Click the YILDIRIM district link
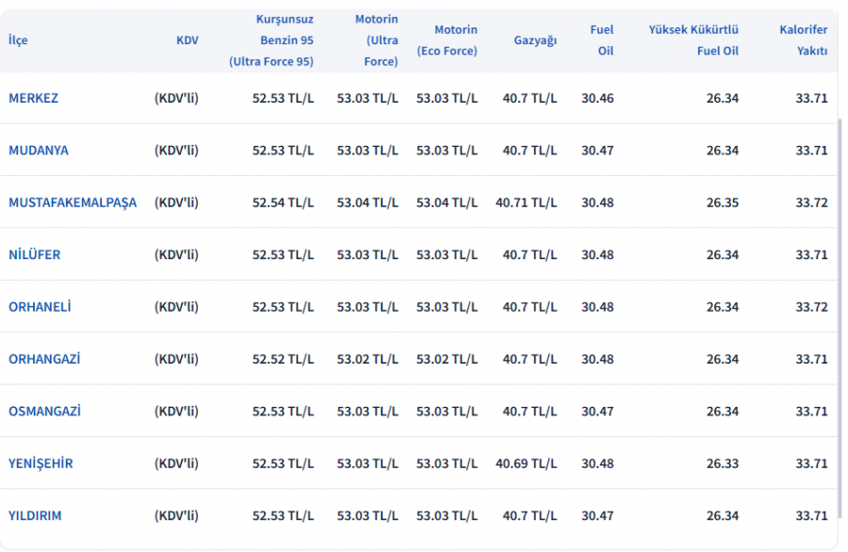Viewport: 848px width, 552px height. 35,515
